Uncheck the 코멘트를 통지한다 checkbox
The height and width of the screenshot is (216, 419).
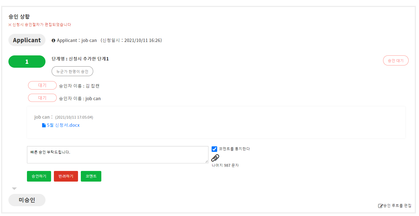pyautogui.click(x=214, y=149)
